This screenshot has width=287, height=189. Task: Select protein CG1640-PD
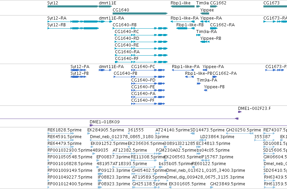(x=148, y=84)
